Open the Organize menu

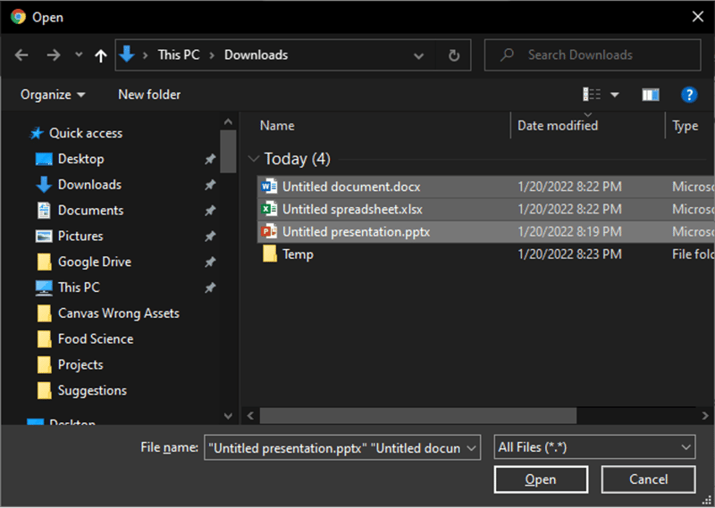click(53, 95)
